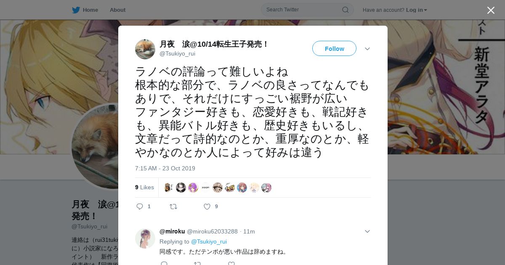Screen dimensions: 505x265
Task: Close the tweet overlay with X icon
Action: coord(491,10)
